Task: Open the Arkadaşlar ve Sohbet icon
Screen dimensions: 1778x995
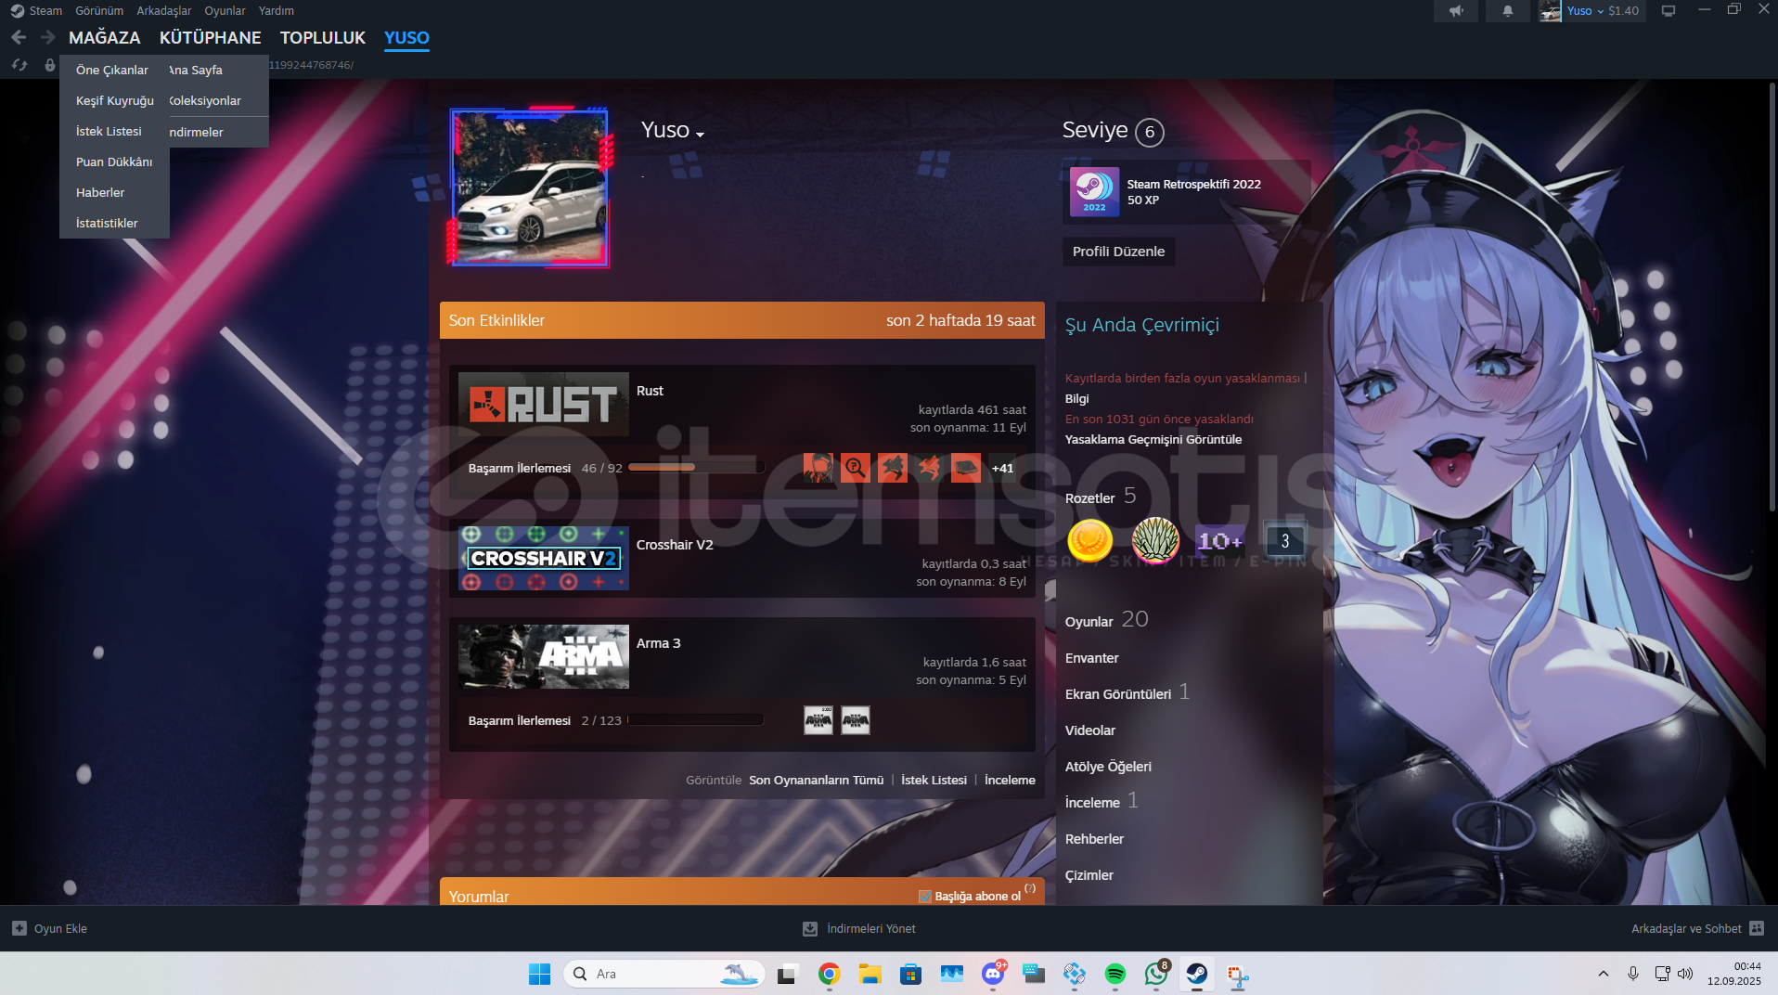Action: pos(1756,928)
